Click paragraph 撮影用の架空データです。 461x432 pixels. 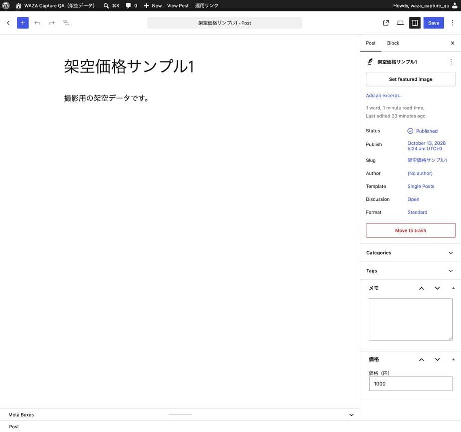coord(106,98)
